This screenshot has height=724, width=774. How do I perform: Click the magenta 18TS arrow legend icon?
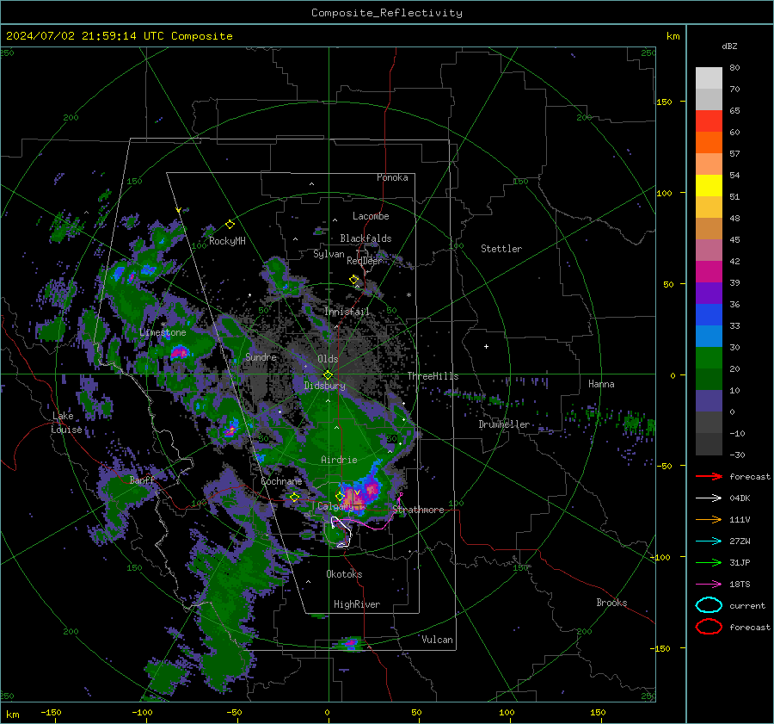(x=709, y=585)
